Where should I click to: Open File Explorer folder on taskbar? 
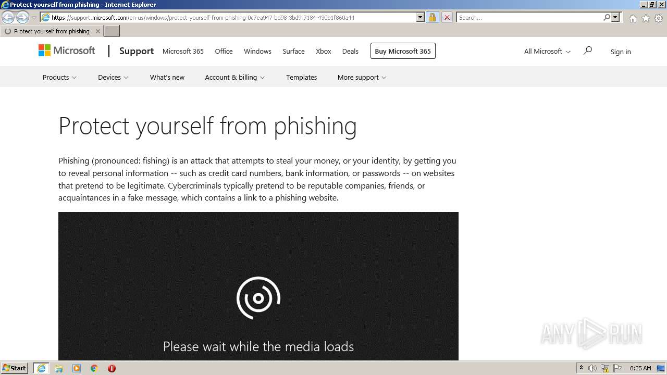point(59,368)
